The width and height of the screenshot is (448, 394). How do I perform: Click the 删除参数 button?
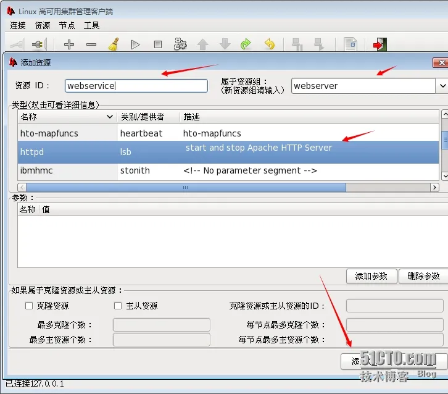click(x=423, y=276)
